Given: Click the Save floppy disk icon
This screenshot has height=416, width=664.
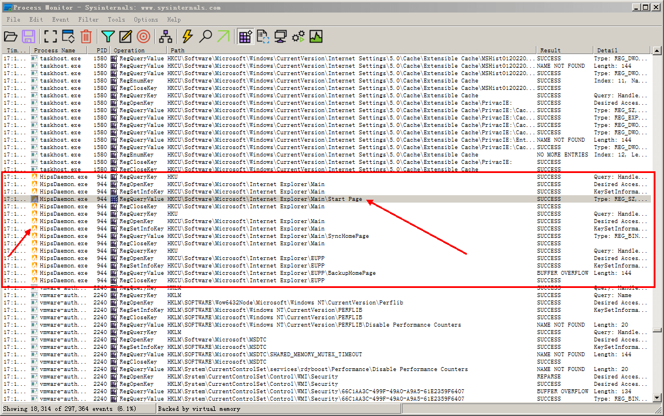Looking at the screenshot, I should [28, 37].
